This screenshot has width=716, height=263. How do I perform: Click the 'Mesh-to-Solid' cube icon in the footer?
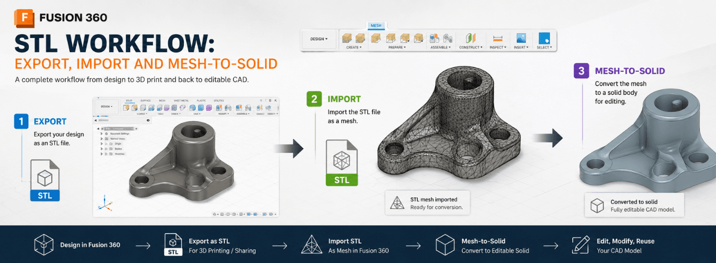pos(445,245)
